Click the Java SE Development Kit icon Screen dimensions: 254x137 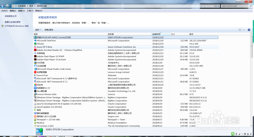[x=35, y=104]
